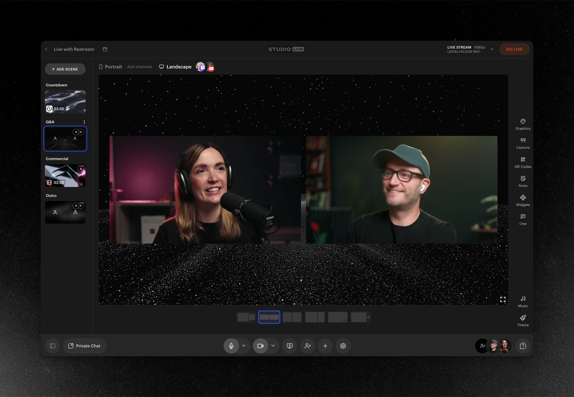
Task: Click the Twitch channel avatar
Action: pos(201,67)
